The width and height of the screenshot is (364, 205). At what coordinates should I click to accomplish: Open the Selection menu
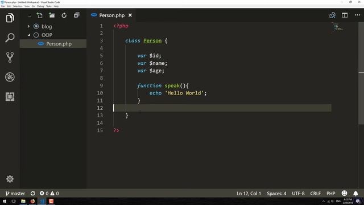(x=18, y=6)
